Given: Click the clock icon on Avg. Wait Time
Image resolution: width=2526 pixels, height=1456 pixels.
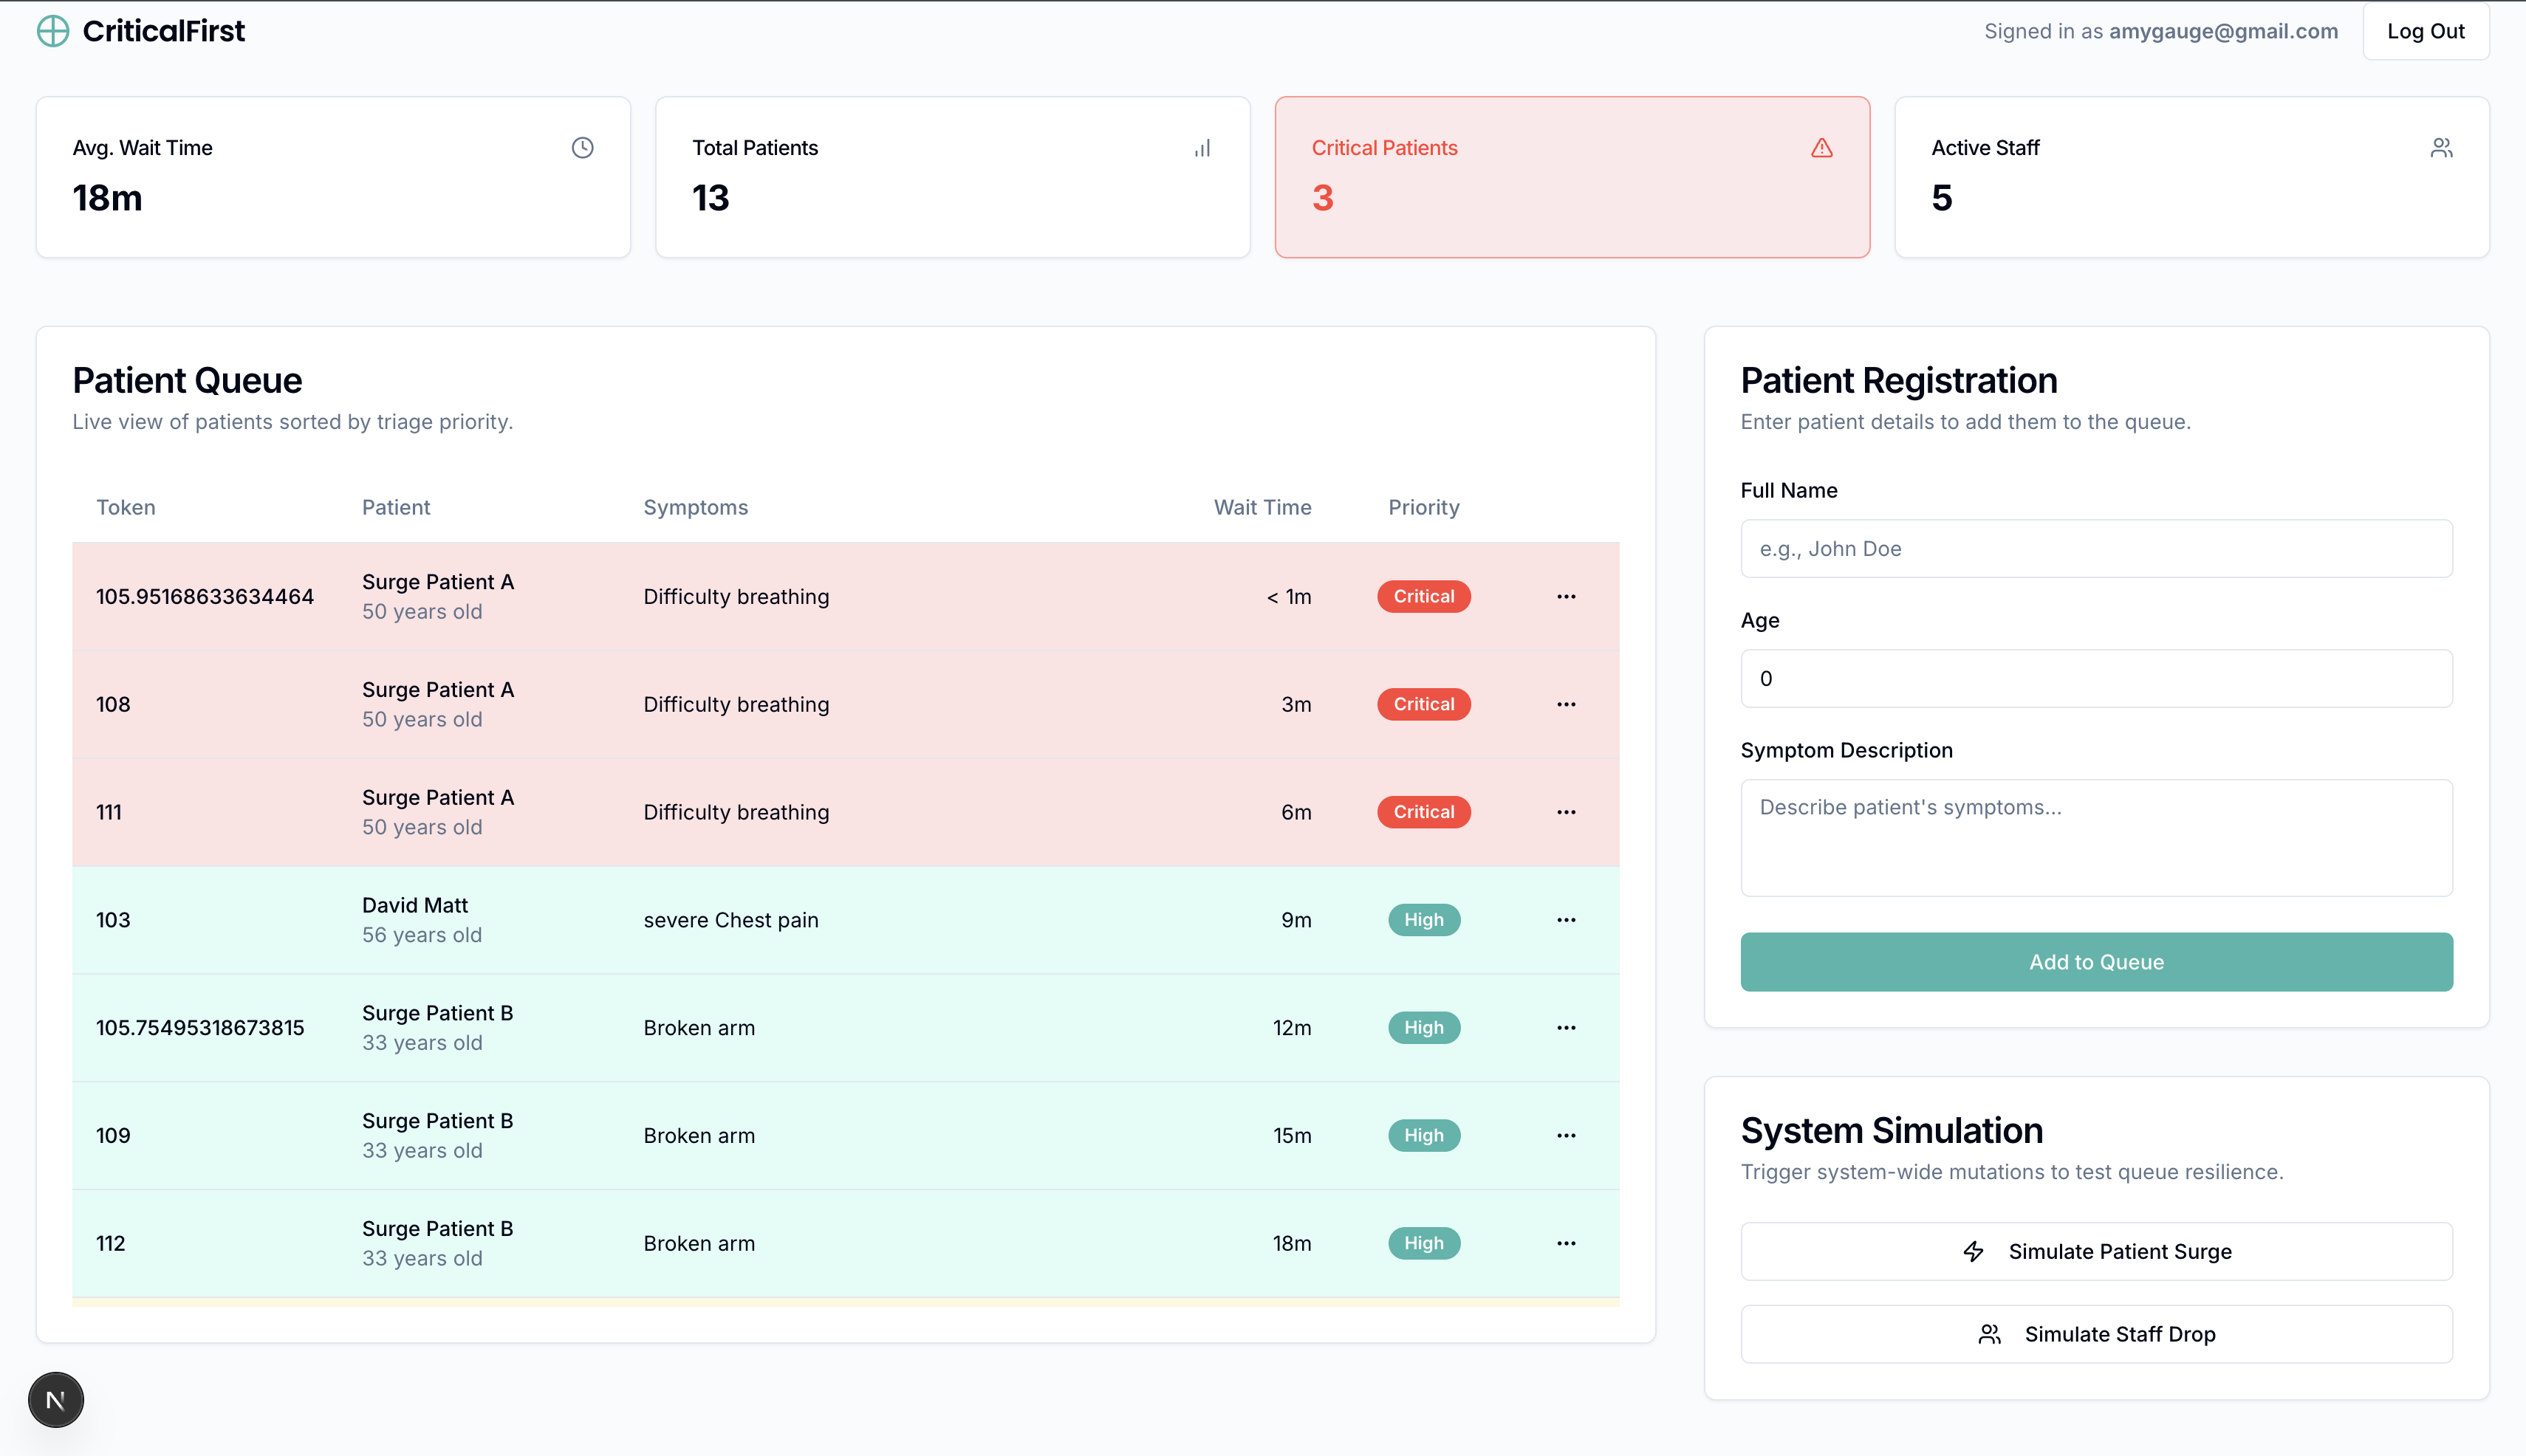Looking at the screenshot, I should tap(582, 148).
